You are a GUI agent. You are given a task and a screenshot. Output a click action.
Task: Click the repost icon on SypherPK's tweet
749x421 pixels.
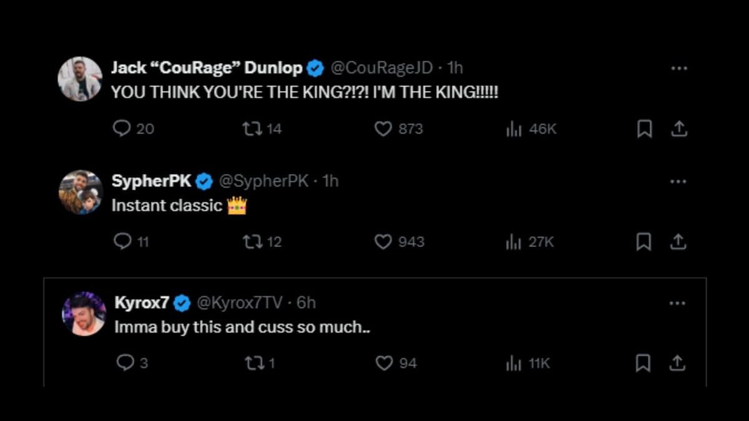[x=253, y=242]
